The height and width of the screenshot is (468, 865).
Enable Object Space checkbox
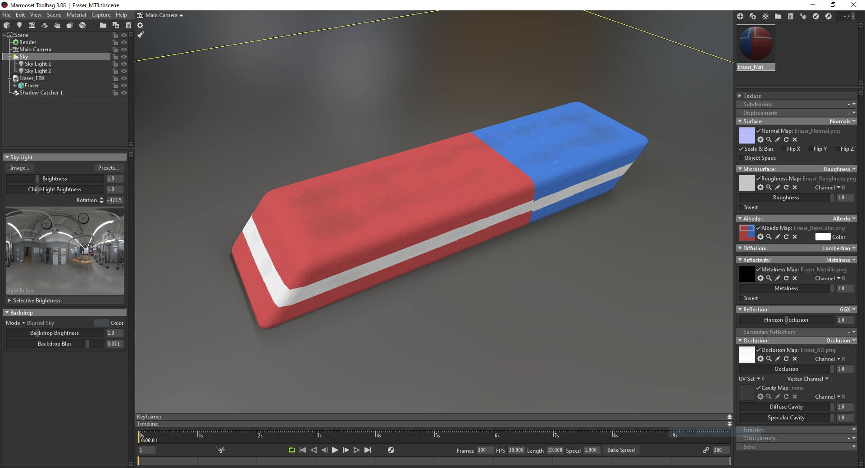[x=741, y=158]
